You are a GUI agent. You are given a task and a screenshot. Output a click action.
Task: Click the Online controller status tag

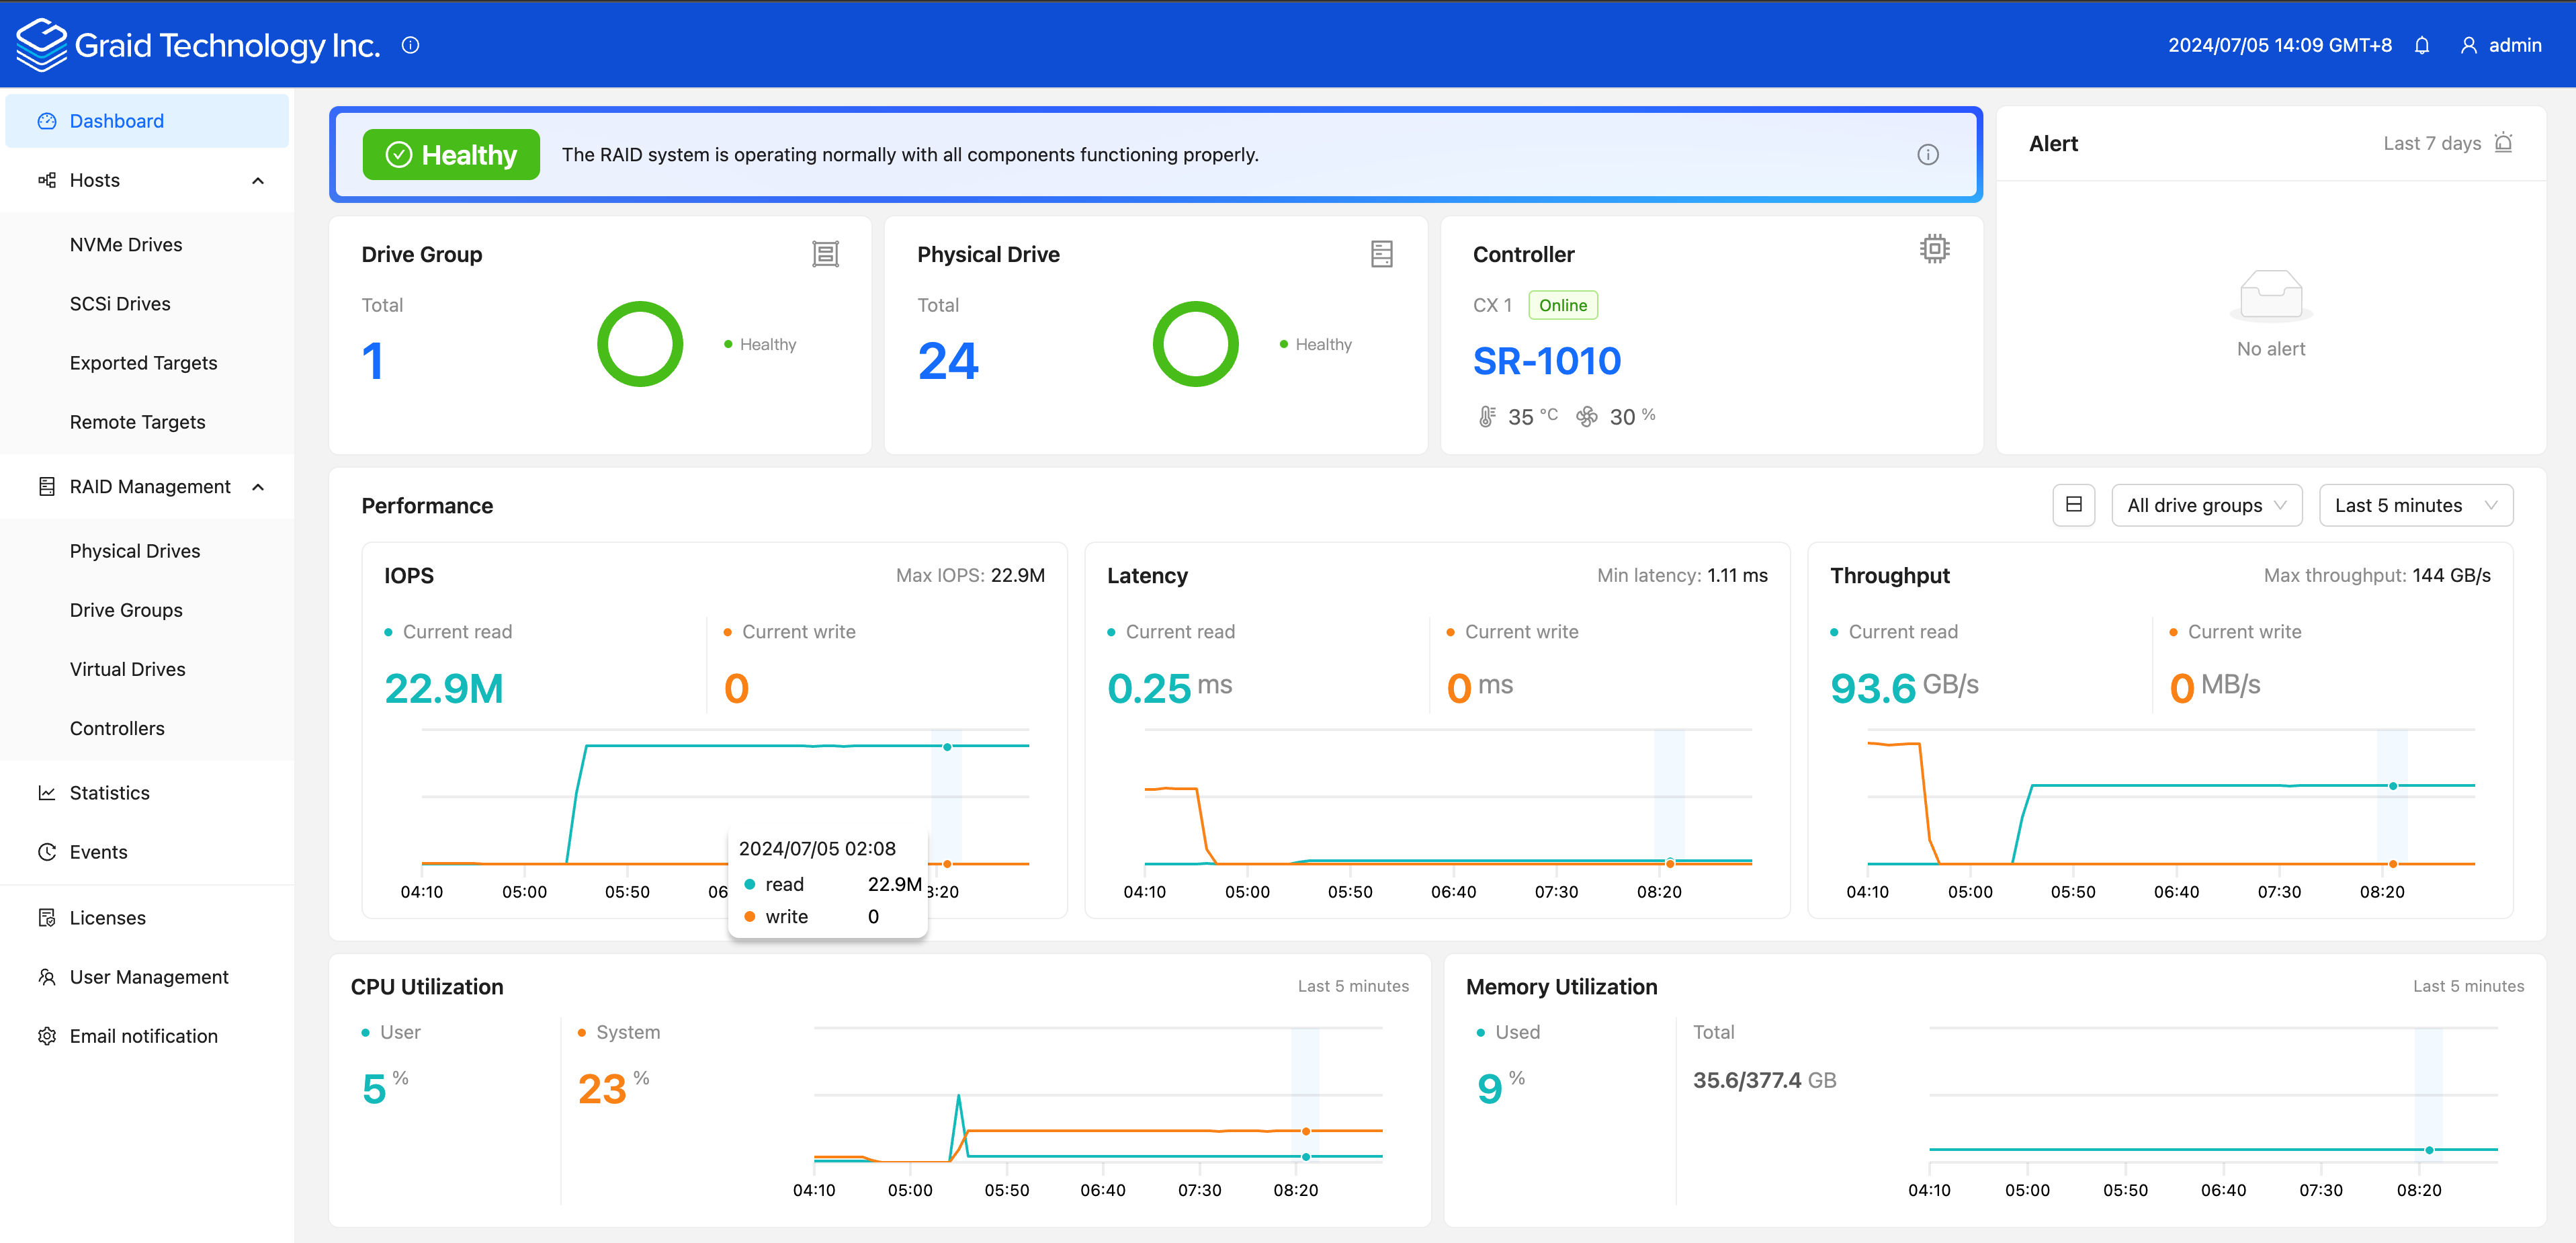coord(1562,305)
